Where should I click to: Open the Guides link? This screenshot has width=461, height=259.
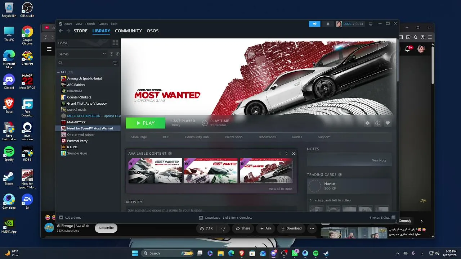[297, 137]
